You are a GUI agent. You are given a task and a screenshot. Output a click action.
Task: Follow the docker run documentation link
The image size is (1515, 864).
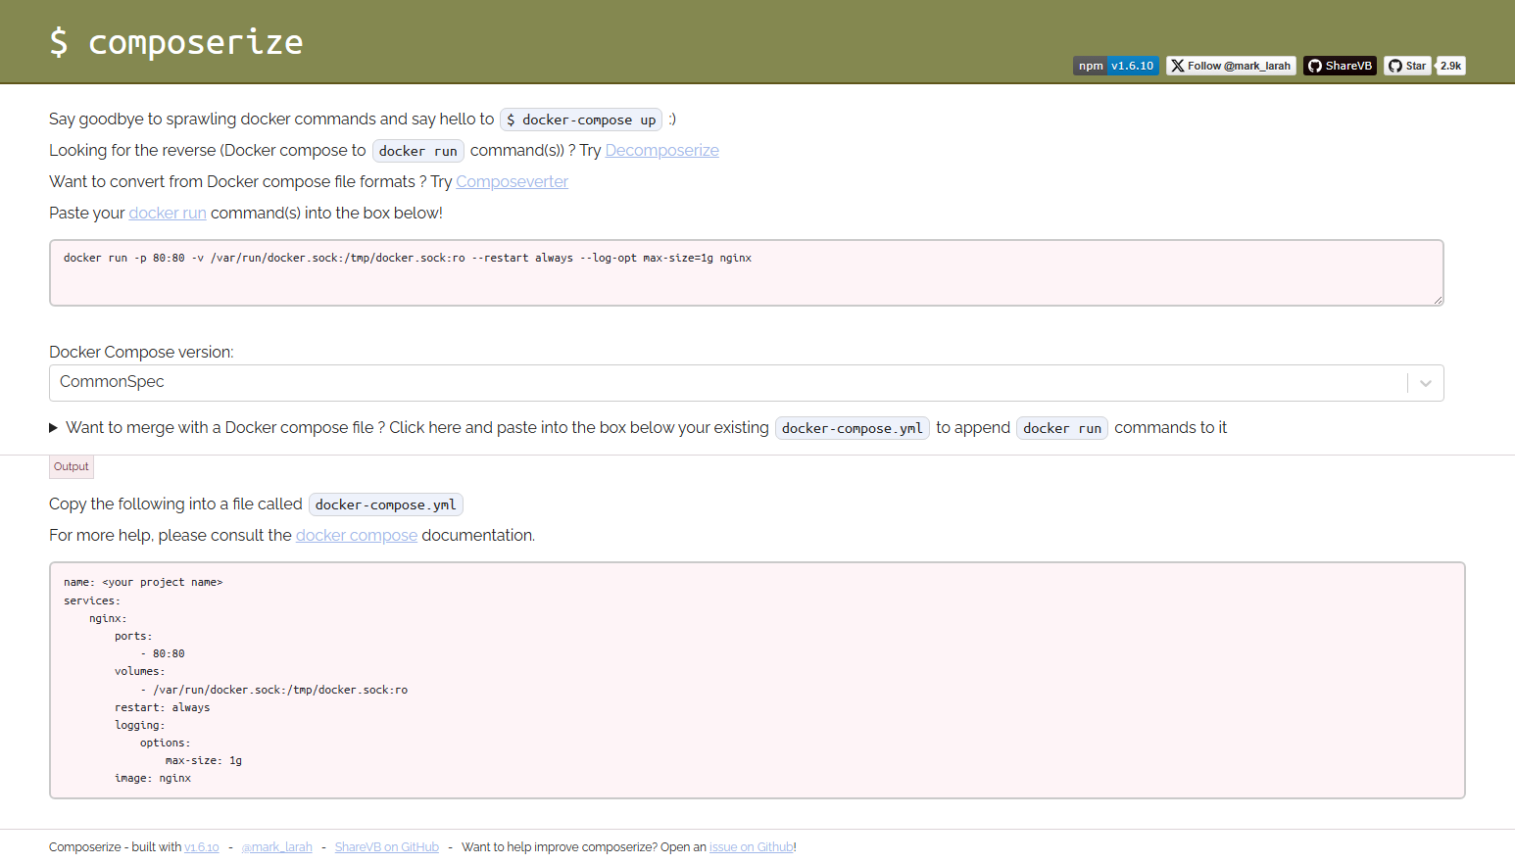coord(168,213)
